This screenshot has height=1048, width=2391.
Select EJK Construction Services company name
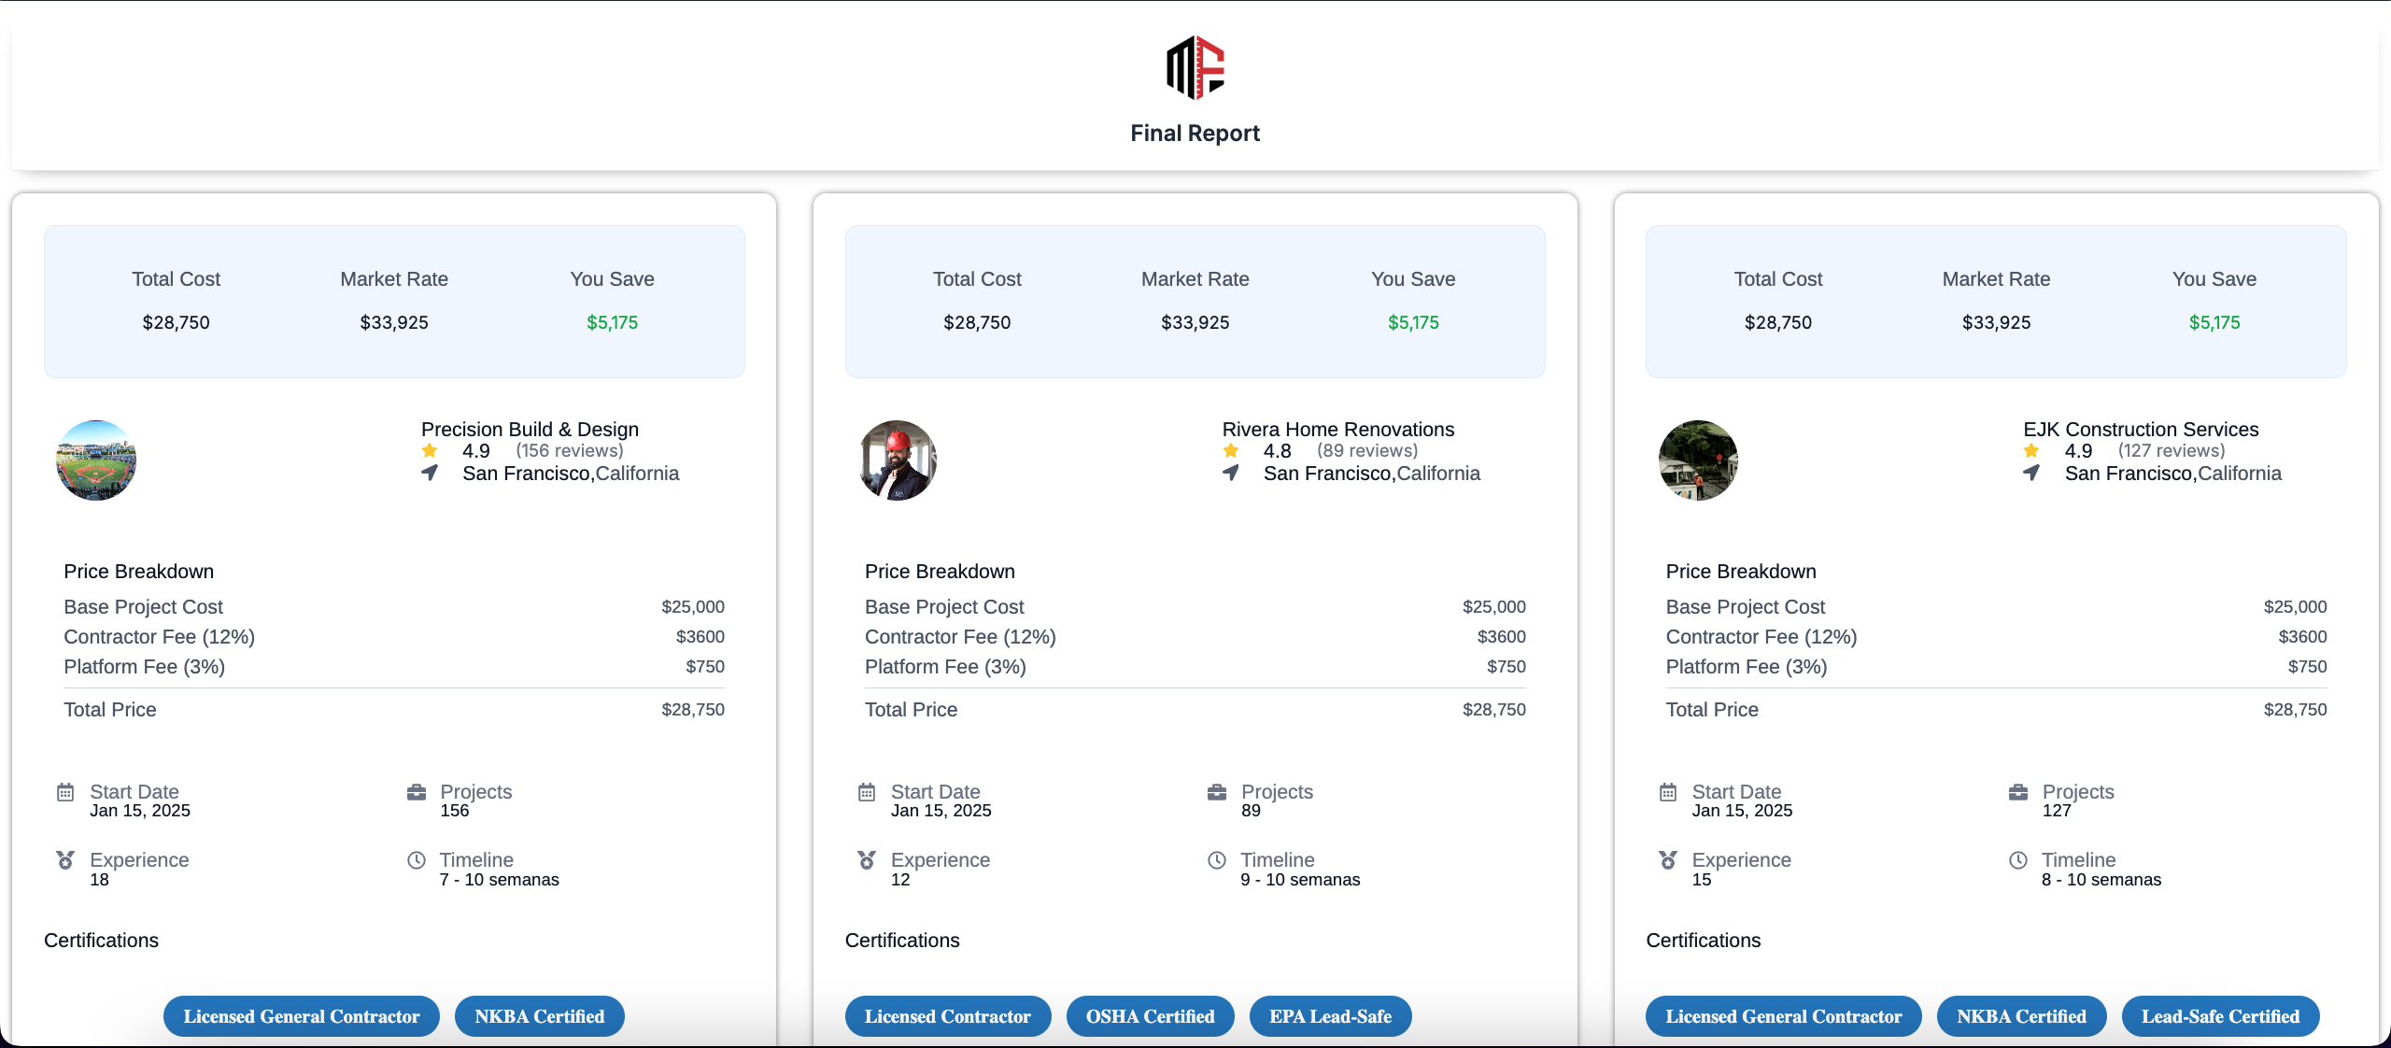pos(2141,430)
